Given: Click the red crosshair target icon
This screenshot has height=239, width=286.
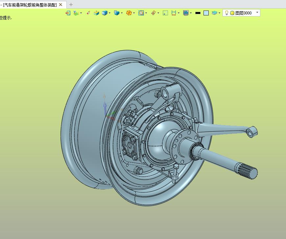Looking at the screenshot, I should [153, 13].
